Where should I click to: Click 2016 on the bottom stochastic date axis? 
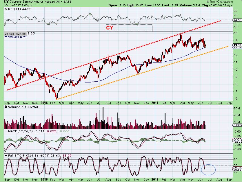44,179
